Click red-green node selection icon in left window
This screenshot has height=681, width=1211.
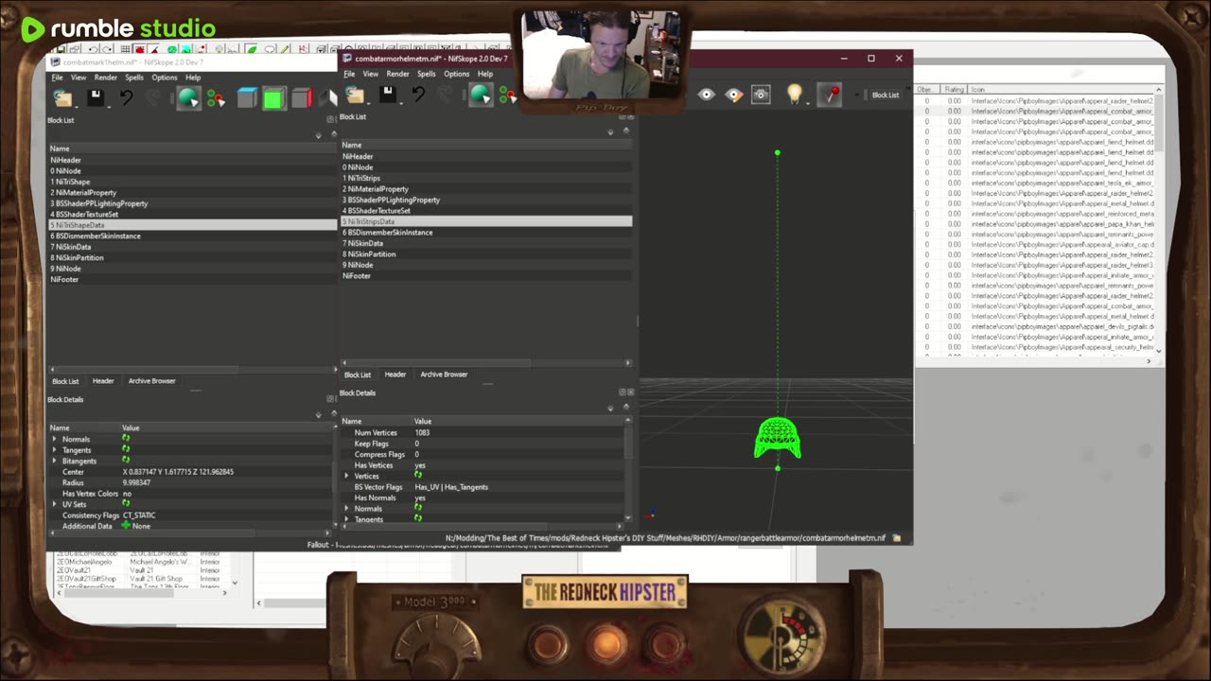(217, 98)
